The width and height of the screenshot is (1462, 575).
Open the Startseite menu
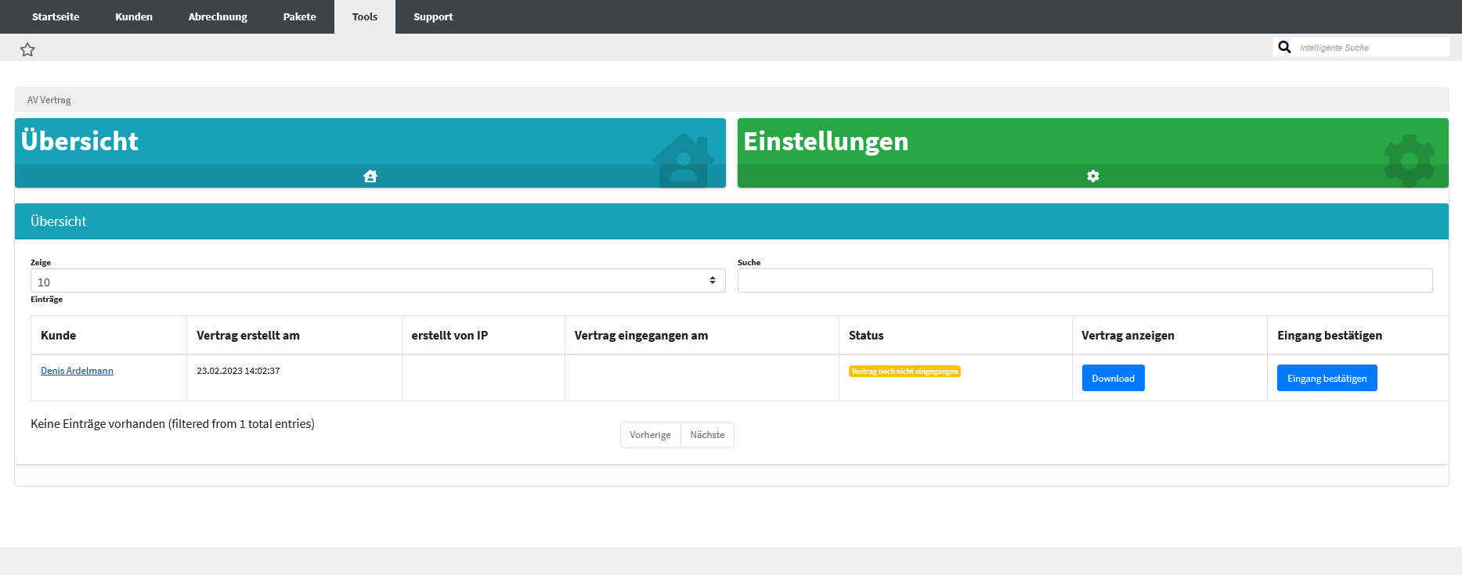[x=56, y=16]
